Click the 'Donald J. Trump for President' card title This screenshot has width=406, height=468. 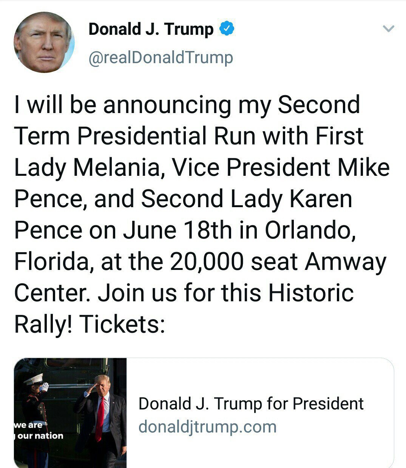point(251,404)
